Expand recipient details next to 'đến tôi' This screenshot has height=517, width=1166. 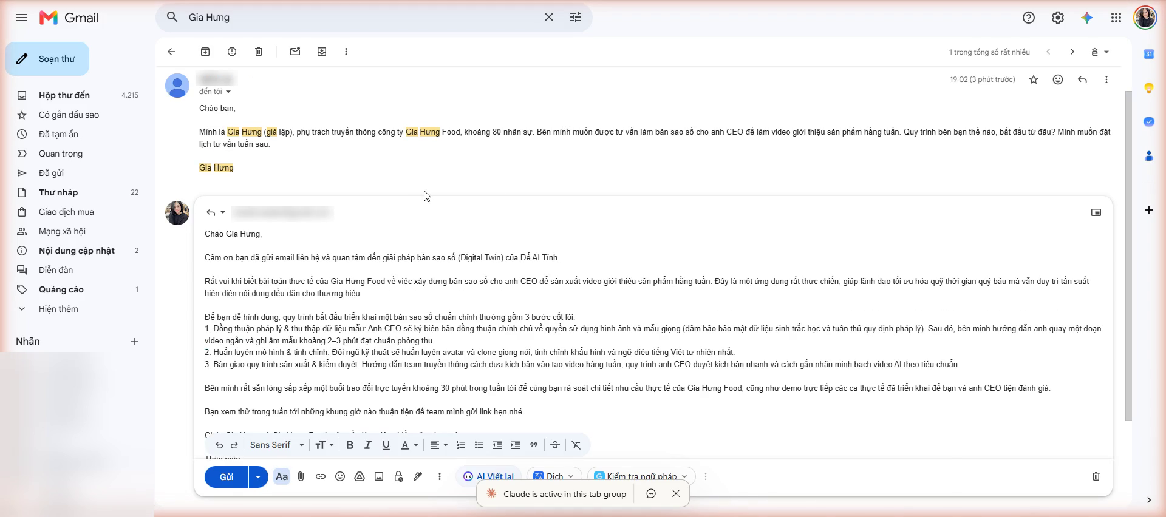click(228, 92)
